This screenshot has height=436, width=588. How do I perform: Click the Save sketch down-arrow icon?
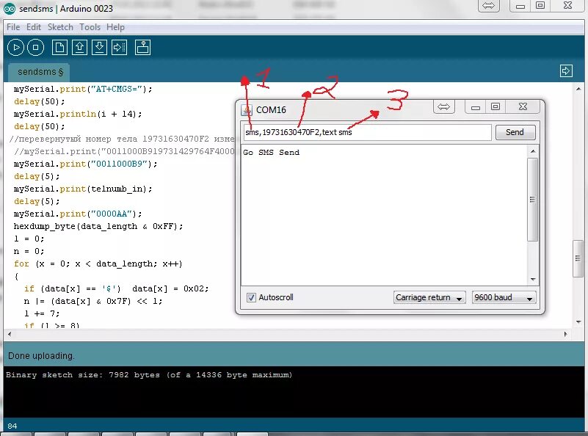click(99, 48)
